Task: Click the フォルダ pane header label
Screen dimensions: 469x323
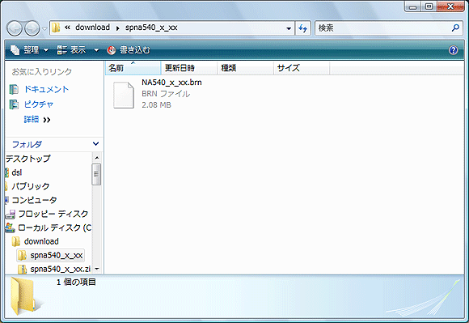Action: 27,145
